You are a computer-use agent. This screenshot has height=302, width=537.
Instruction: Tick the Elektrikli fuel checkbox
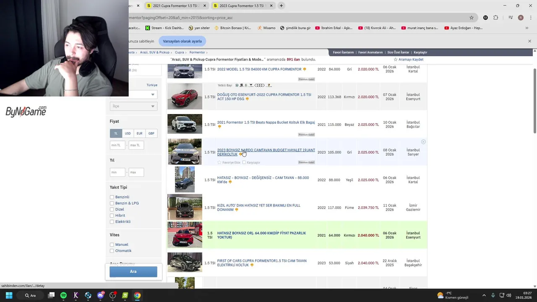coord(112,221)
